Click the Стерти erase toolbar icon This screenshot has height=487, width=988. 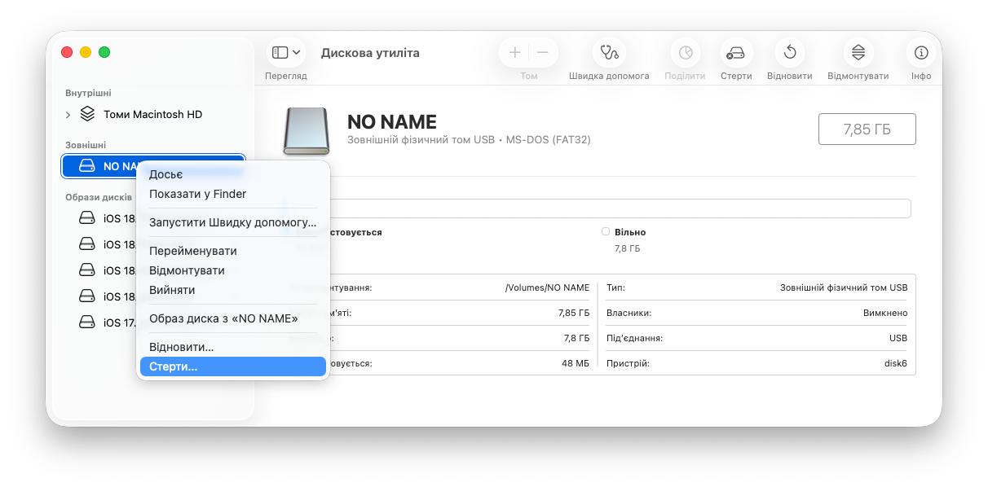click(x=736, y=53)
